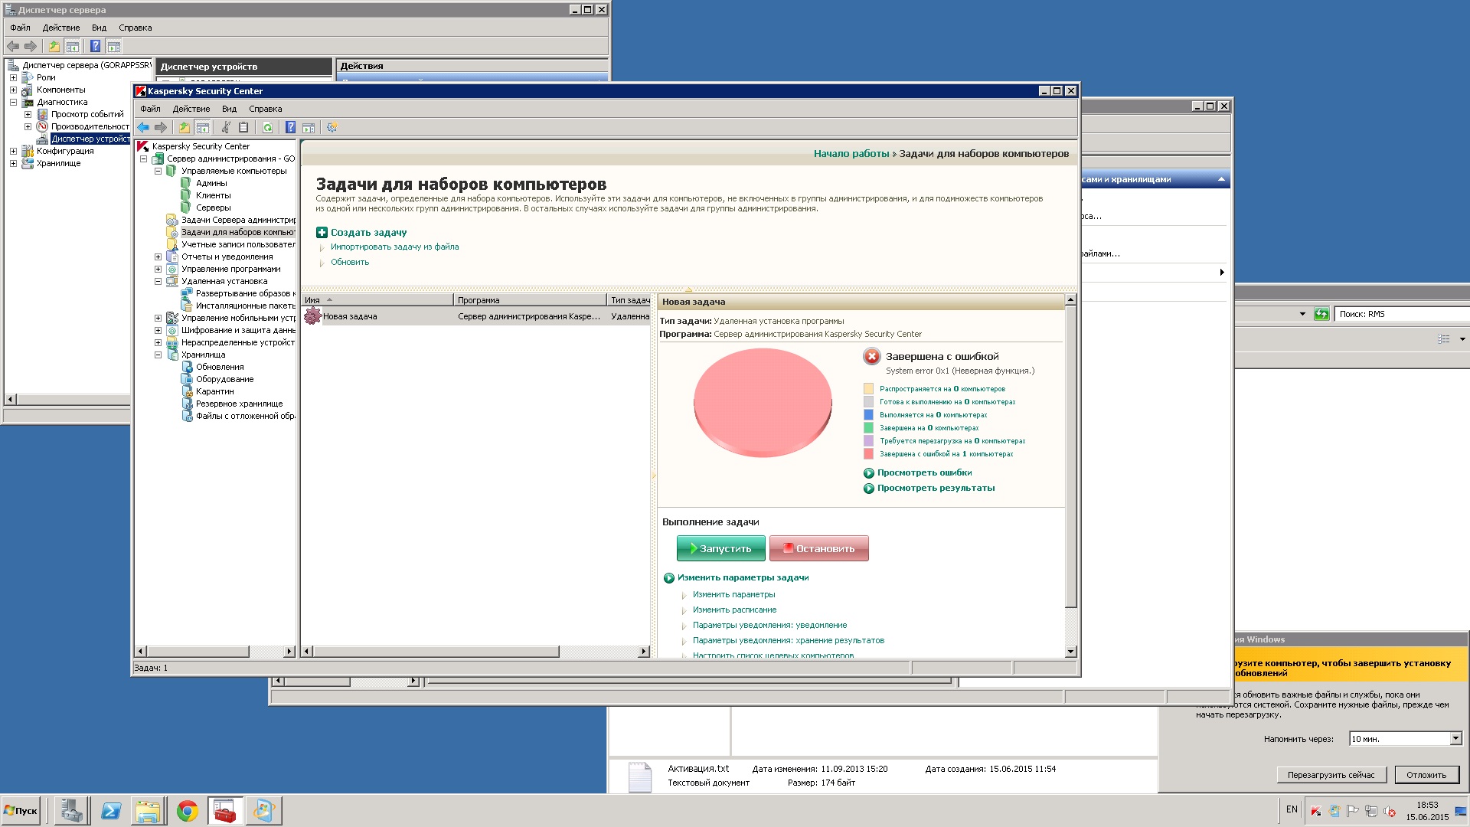Click the red toolbox taskbar icon
Image resolution: width=1470 pixels, height=827 pixels.
pyautogui.click(x=225, y=811)
